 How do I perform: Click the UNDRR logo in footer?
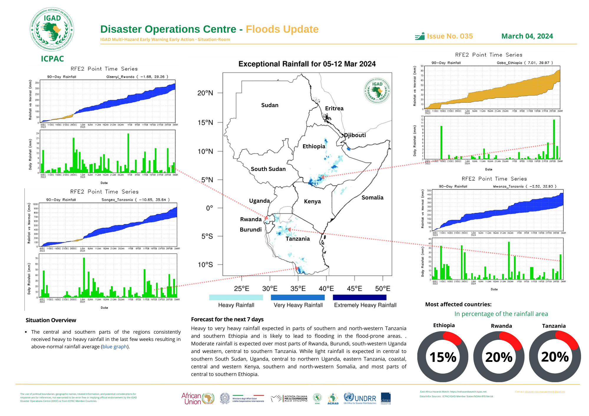(x=360, y=399)
